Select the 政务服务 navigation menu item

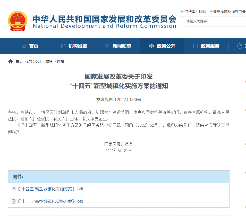[x=210, y=46]
